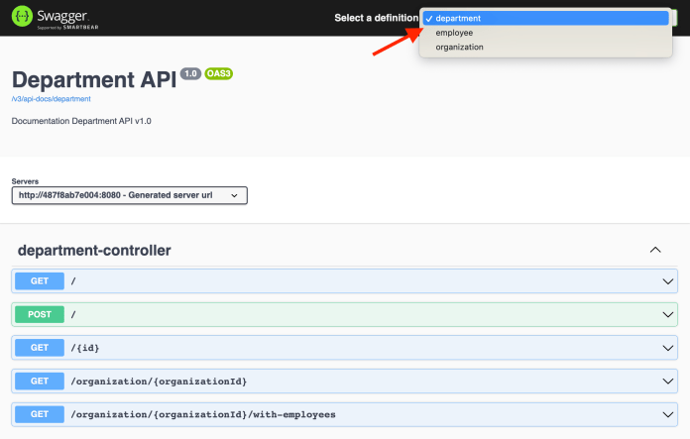Click the 1.0 version badge
Screen dimensions: 690x439
190,73
